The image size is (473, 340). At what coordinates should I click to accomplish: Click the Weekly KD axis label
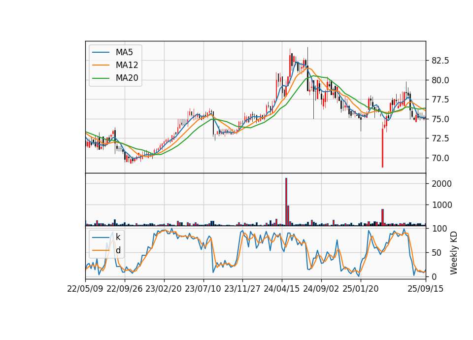tap(453, 253)
